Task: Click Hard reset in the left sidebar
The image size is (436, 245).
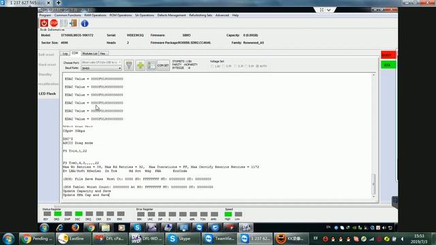Action: pyautogui.click(x=47, y=65)
